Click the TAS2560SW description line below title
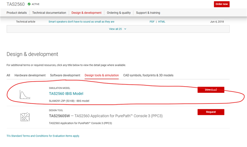Image resolution: width=247 pixels, height=147 pixels. 80,123
